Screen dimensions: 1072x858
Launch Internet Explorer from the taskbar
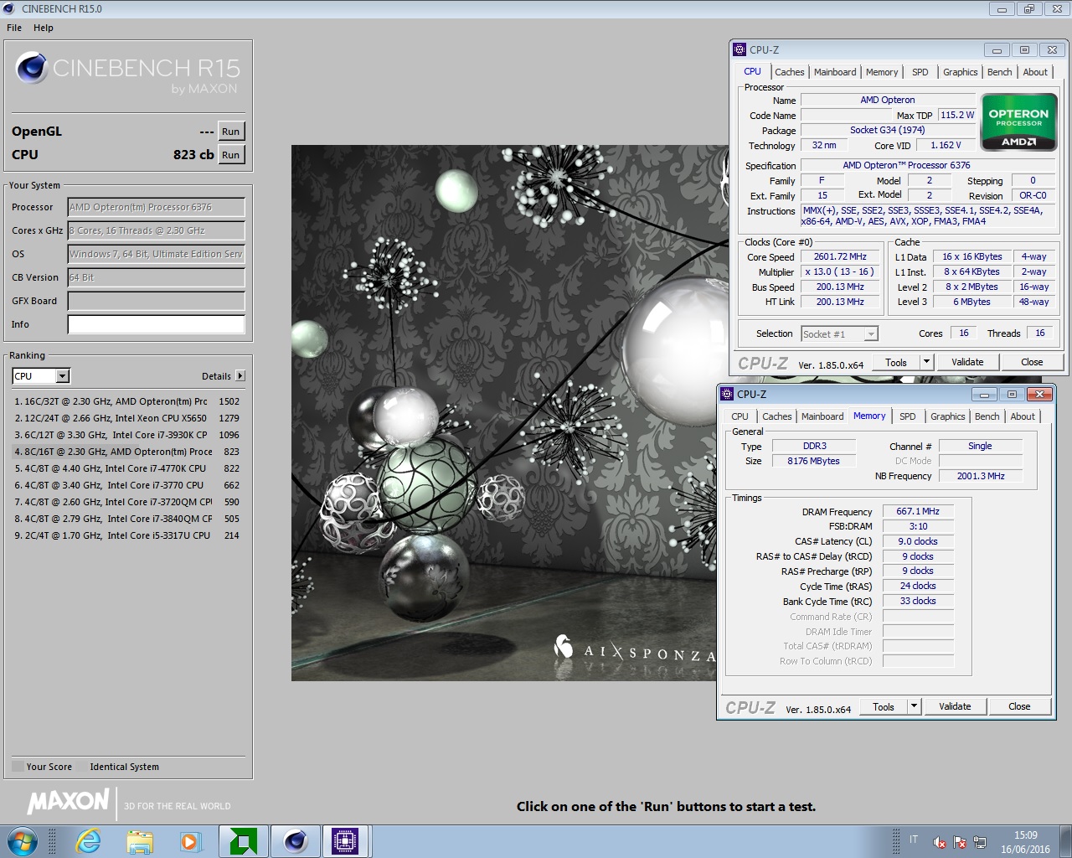[x=88, y=841]
